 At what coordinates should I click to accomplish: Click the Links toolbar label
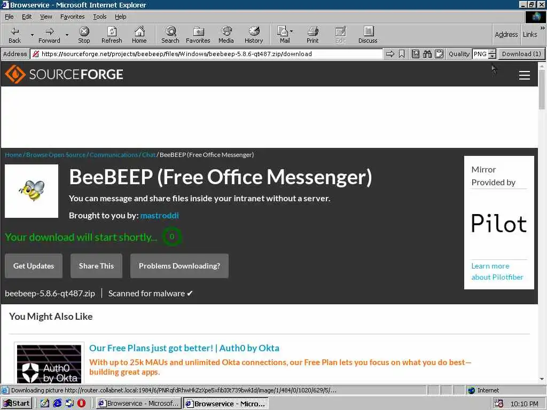click(530, 34)
